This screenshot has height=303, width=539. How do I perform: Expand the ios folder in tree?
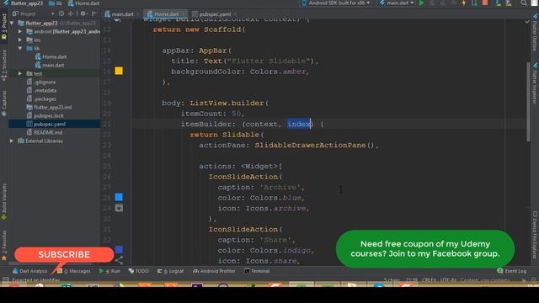tap(20, 40)
